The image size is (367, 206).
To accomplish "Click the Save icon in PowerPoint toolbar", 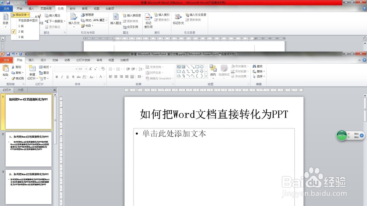I will [8, 54].
